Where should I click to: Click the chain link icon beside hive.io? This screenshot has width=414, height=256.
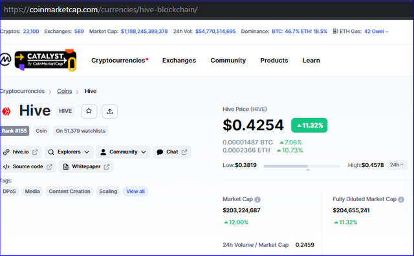pyautogui.click(x=6, y=152)
